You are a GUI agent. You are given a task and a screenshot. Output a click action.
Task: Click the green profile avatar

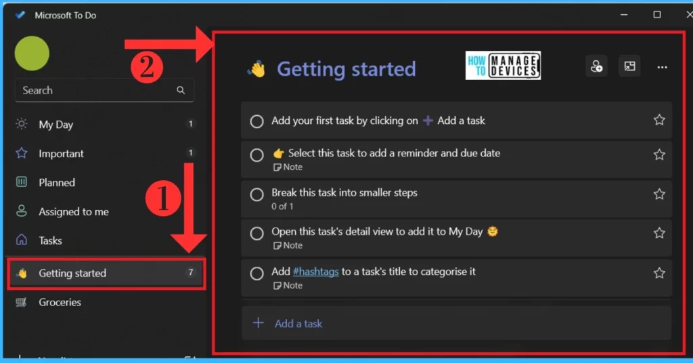coord(32,53)
